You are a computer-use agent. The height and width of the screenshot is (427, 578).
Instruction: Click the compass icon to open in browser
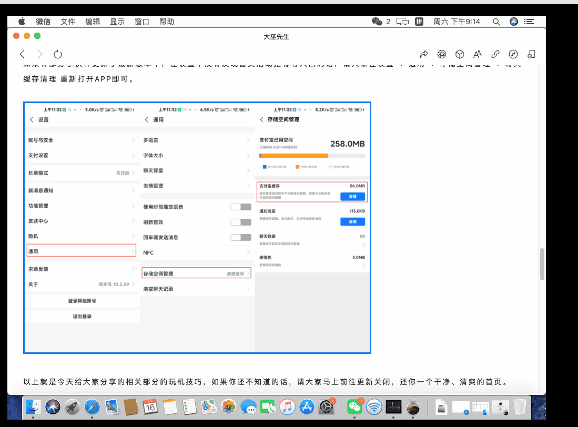[x=513, y=54]
